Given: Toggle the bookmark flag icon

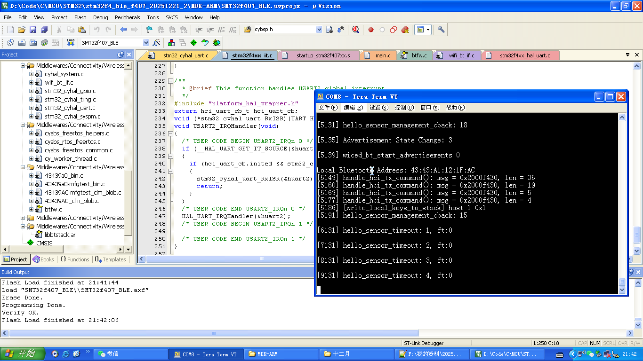Looking at the screenshot, I should [x=149, y=30].
